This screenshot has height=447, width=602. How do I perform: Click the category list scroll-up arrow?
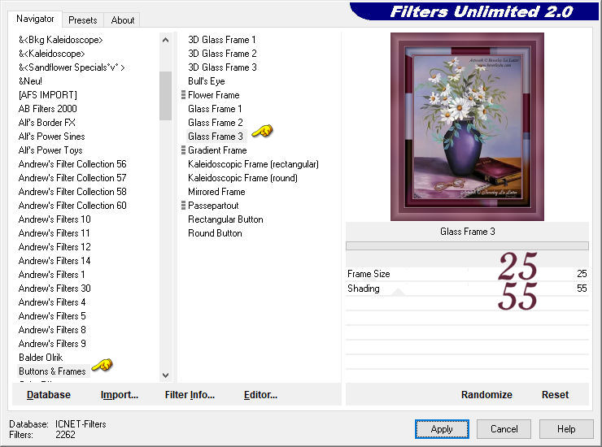(165, 40)
